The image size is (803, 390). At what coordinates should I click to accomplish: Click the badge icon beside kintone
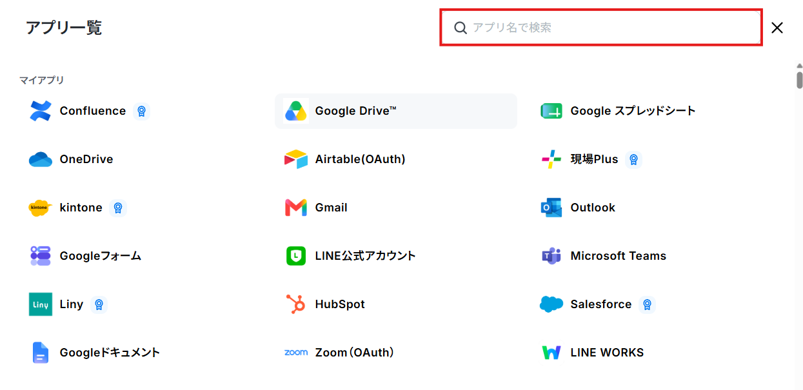coord(118,208)
